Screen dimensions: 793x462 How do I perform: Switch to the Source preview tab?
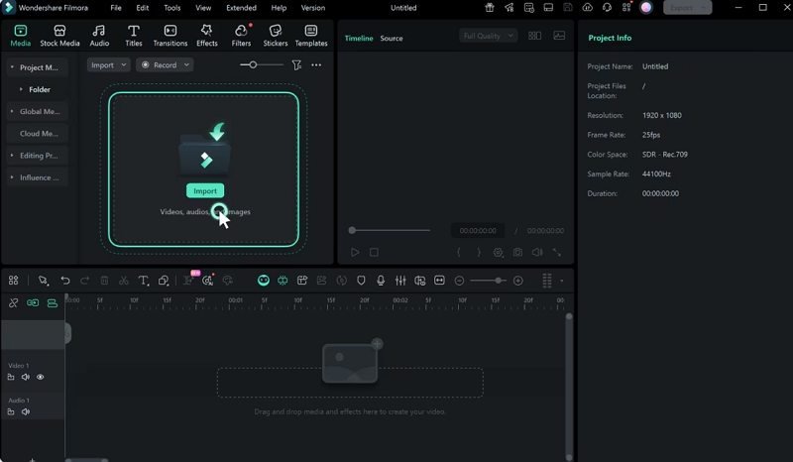[392, 38]
